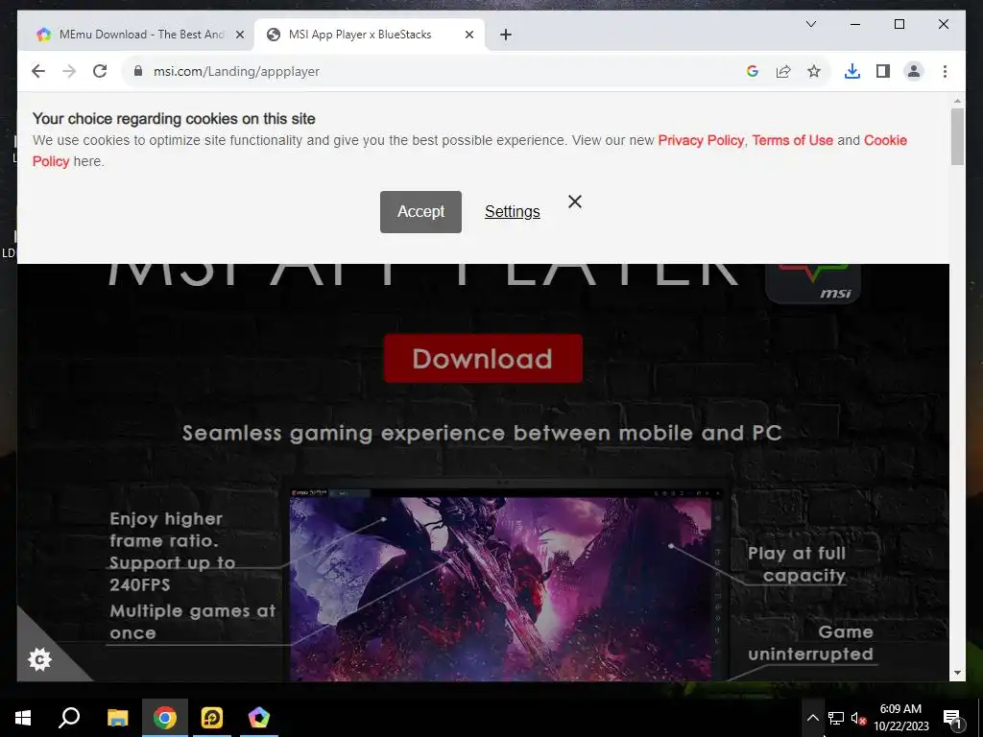Open the Terms of Use link
This screenshot has height=737, width=983.
(x=792, y=140)
